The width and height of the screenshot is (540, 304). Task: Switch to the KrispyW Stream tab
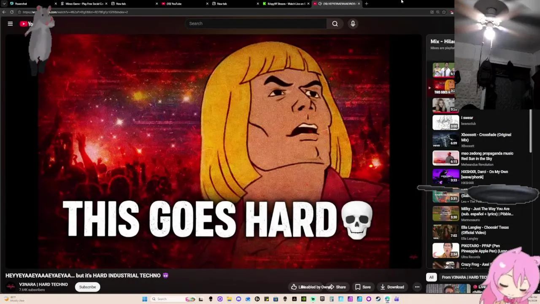pos(286,4)
